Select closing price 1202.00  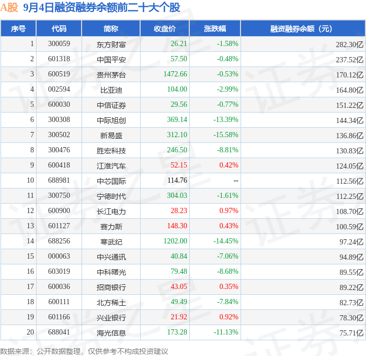(x=175, y=241)
